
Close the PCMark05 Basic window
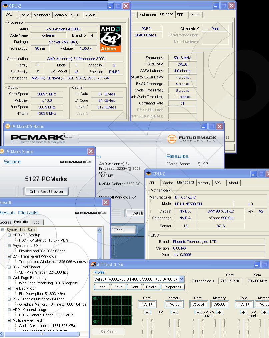pos(219,126)
